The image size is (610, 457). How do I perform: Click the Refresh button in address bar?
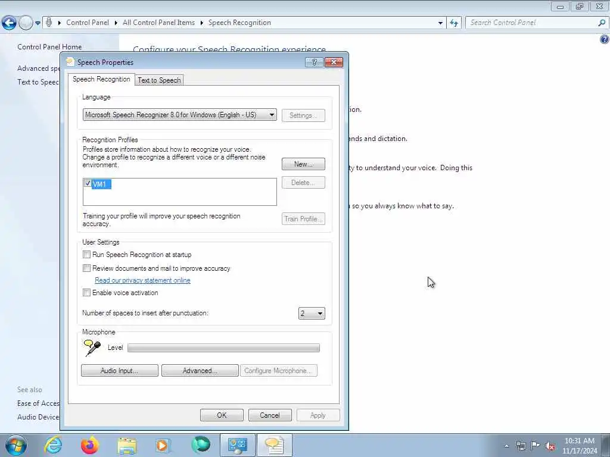(453, 23)
